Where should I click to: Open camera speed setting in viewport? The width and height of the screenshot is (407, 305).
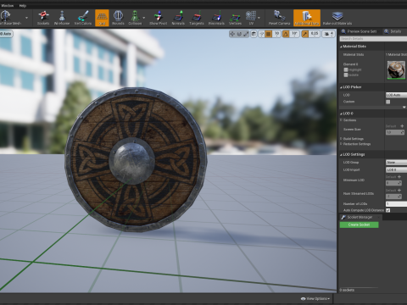pos(328,34)
